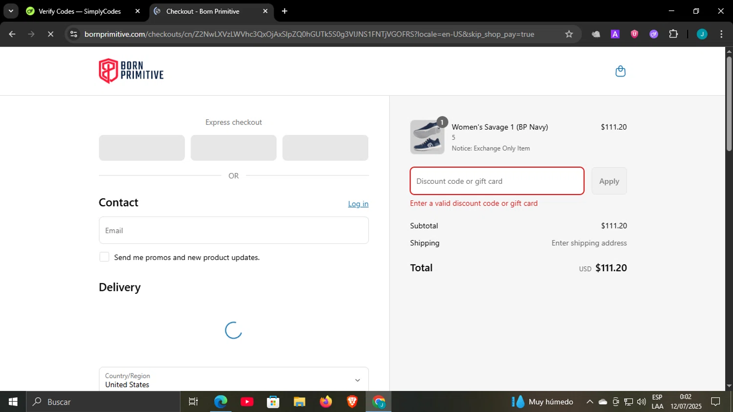The width and height of the screenshot is (733, 412).
Task: Launch Brave browser from taskbar
Action: tap(352, 402)
